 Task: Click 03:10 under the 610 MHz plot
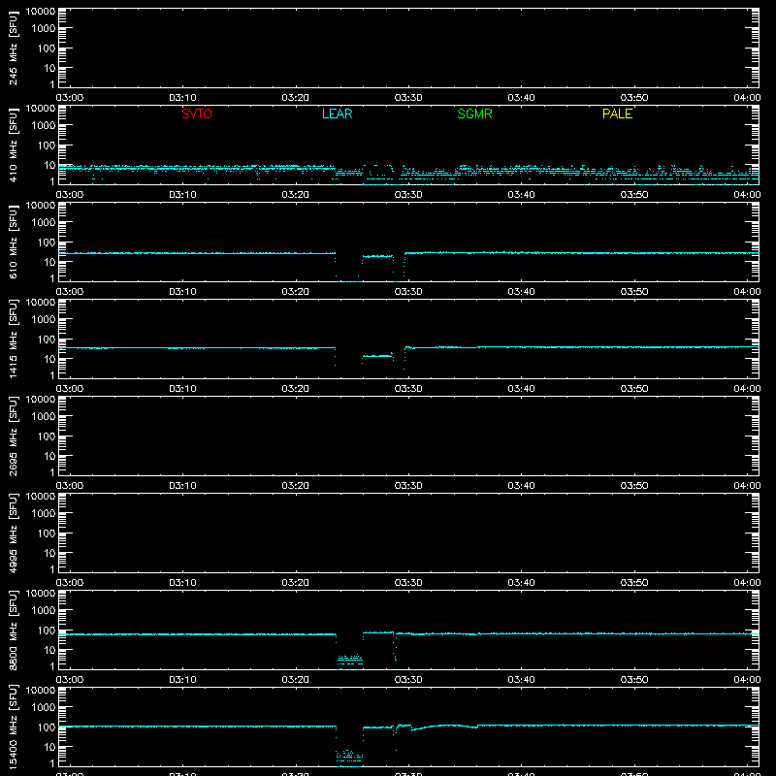(182, 292)
